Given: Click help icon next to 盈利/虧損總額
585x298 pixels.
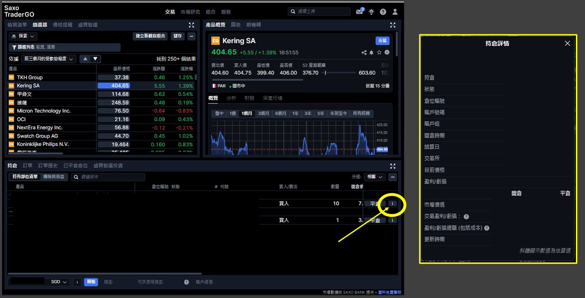Looking at the screenshot, I should tap(487, 228).
